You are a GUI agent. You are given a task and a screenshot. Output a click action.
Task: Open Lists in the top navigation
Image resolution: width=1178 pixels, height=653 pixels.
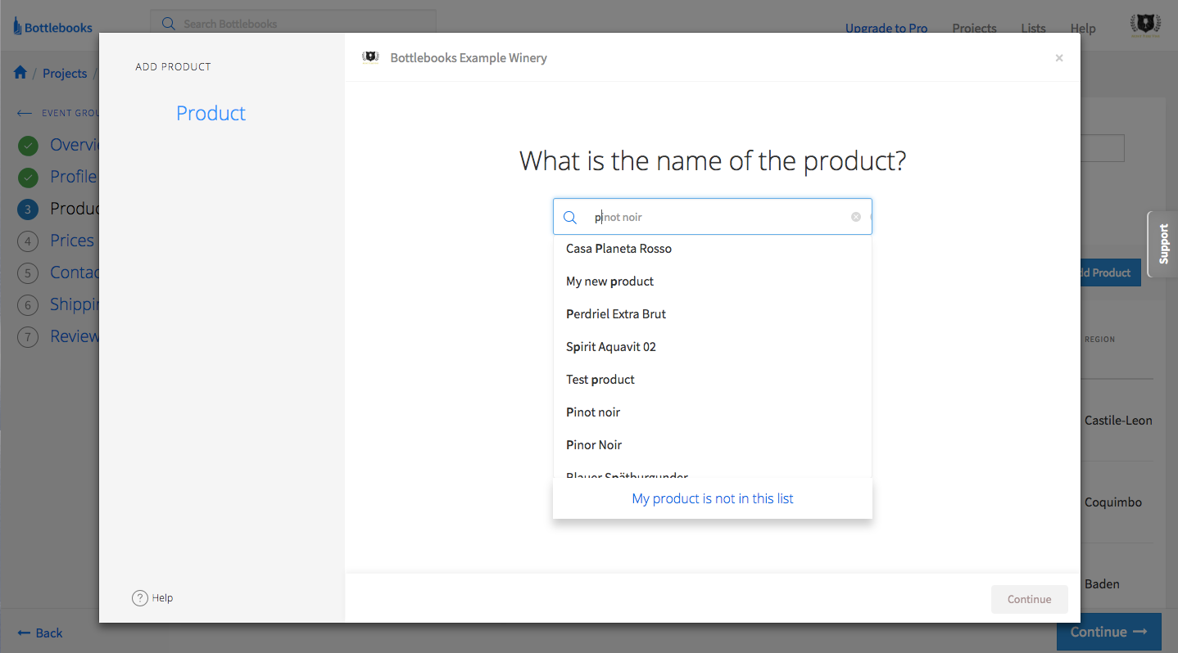1033,28
